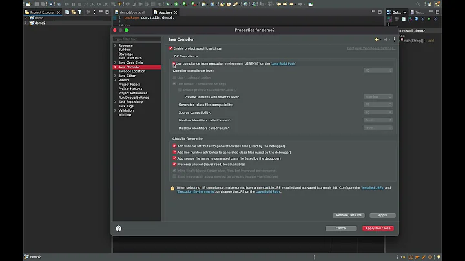The width and height of the screenshot is (465, 261).
Task: Open Project Facets properties page
Action: (129, 85)
